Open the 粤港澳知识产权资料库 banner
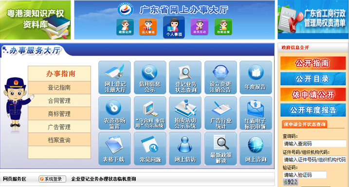 (36, 20)
